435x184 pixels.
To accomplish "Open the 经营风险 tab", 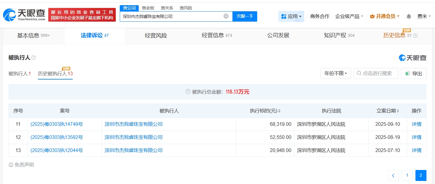I will tap(156, 36).
